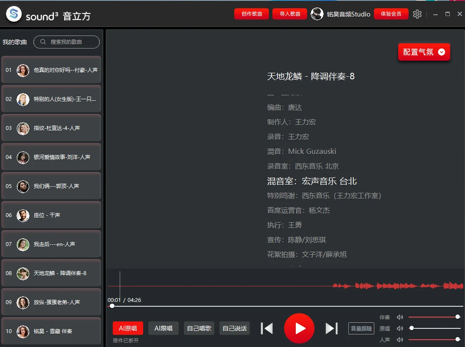Click the sound³ logo icon
The height and width of the screenshot is (347, 465).
point(13,14)
